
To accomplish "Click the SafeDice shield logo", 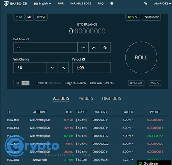I will pos(6,4).
